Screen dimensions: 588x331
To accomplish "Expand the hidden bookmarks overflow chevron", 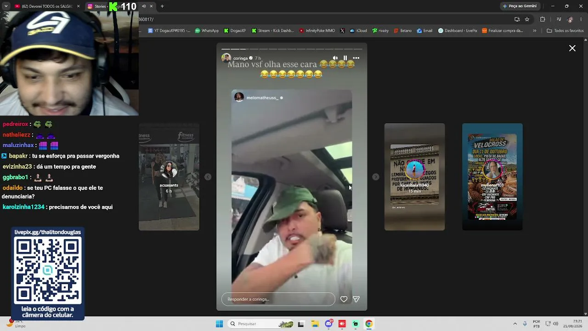I will pyautogui.click(x=534, y=31).
